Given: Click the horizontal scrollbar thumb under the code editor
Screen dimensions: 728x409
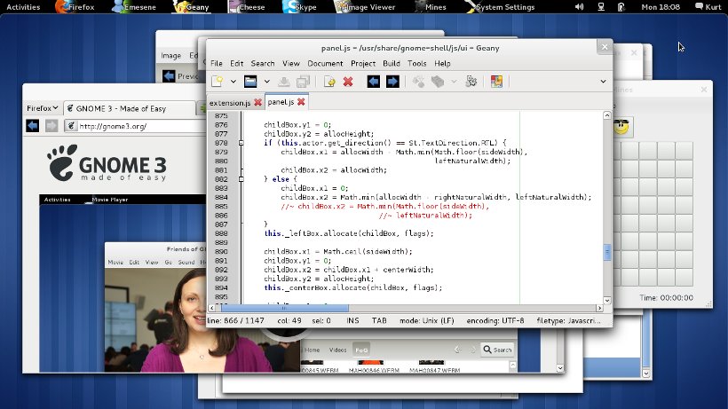Looking at the screenshot, I should click(284, 308).
